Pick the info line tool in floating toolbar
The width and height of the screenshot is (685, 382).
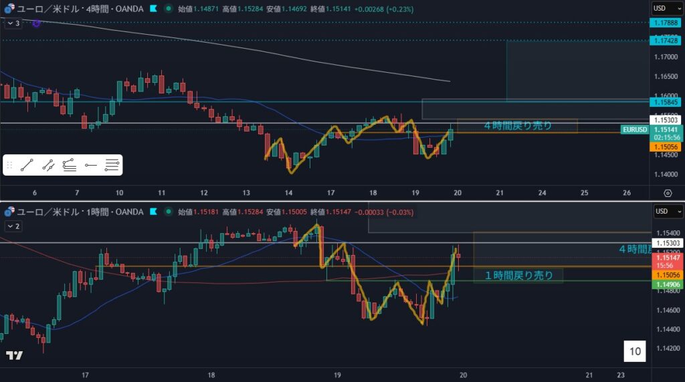click(47, 165)
